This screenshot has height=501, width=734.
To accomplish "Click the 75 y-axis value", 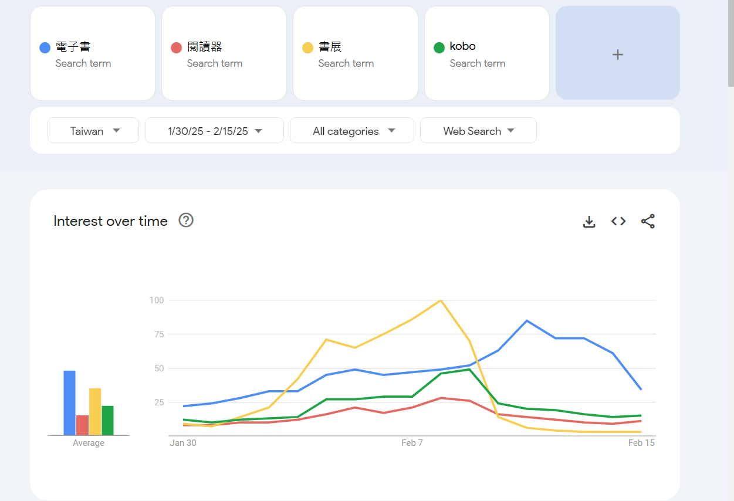I will (159, 334).
